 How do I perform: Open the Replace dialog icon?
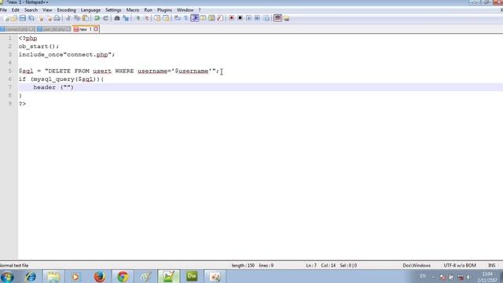click(126, 18)
